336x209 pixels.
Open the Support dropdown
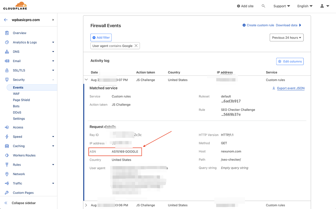[282, 6]
